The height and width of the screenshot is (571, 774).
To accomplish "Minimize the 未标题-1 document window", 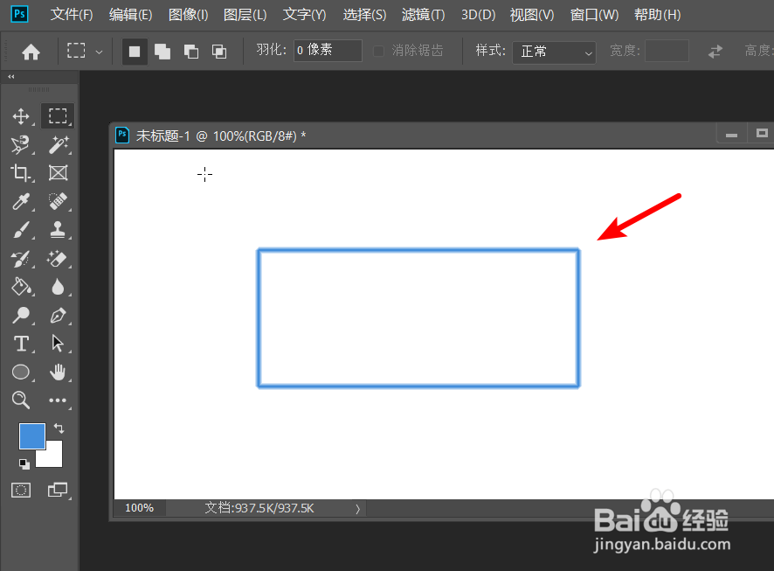I will point(731,135).
